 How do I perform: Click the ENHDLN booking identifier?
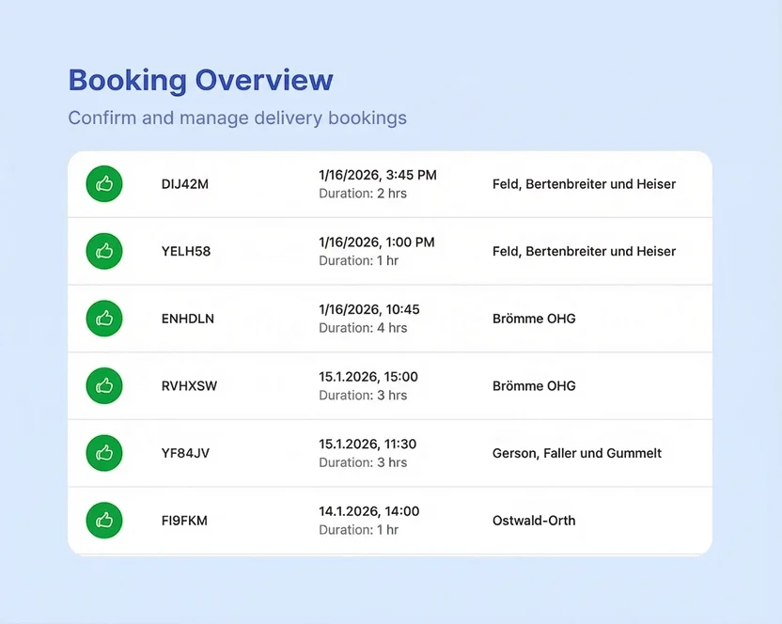coord(187,319)
